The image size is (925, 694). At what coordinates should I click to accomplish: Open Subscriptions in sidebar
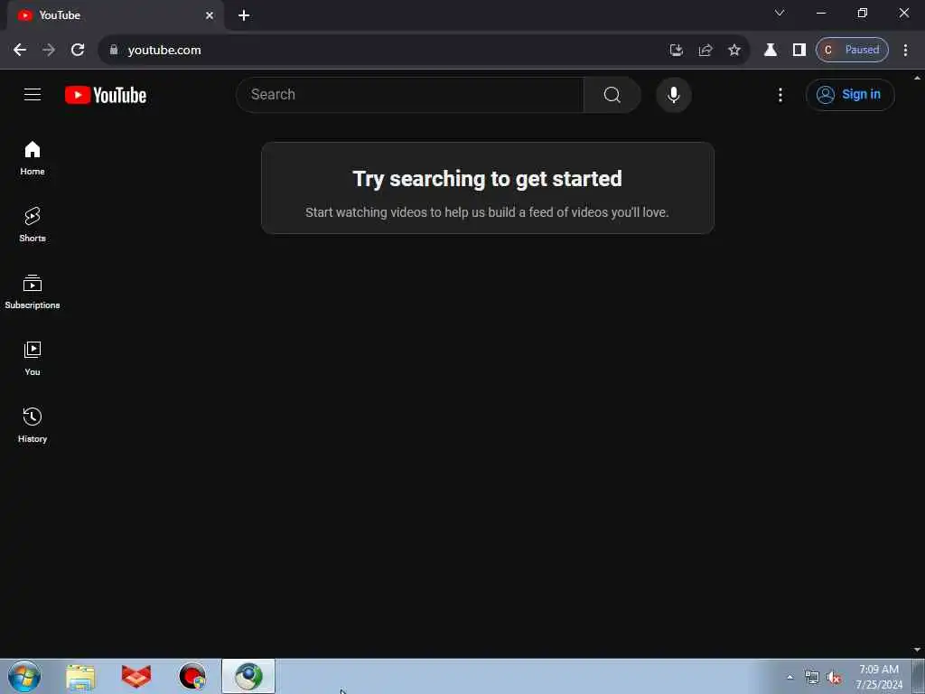click(x=33, y=292)
